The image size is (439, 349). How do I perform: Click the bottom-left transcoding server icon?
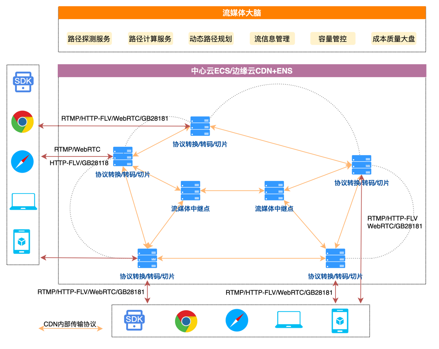tap(147, 258)
